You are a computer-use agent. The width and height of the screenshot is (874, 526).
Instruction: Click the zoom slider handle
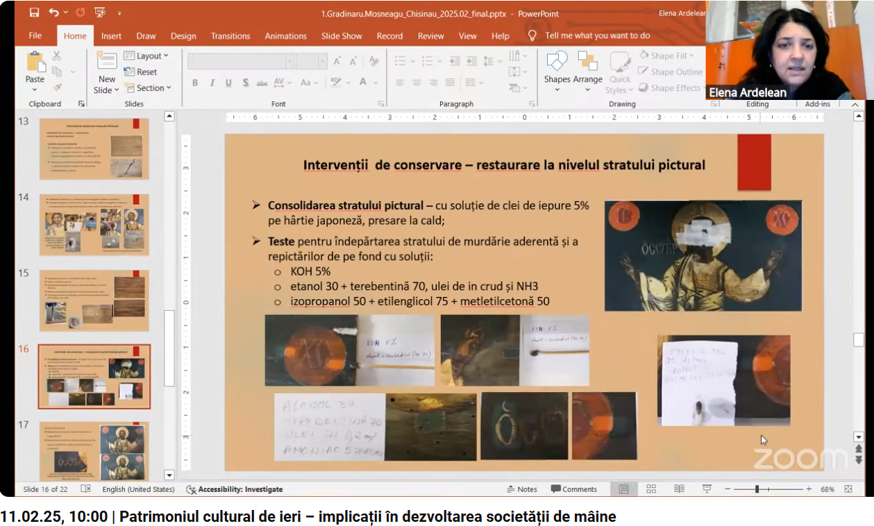pyautogui.click(x=757, y=489)
